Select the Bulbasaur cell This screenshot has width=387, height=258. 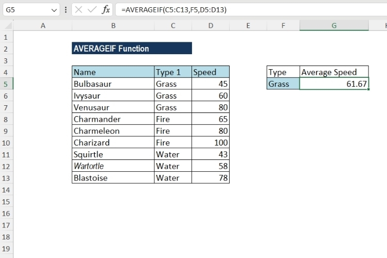pyautogui.click(x=113, y=84)
